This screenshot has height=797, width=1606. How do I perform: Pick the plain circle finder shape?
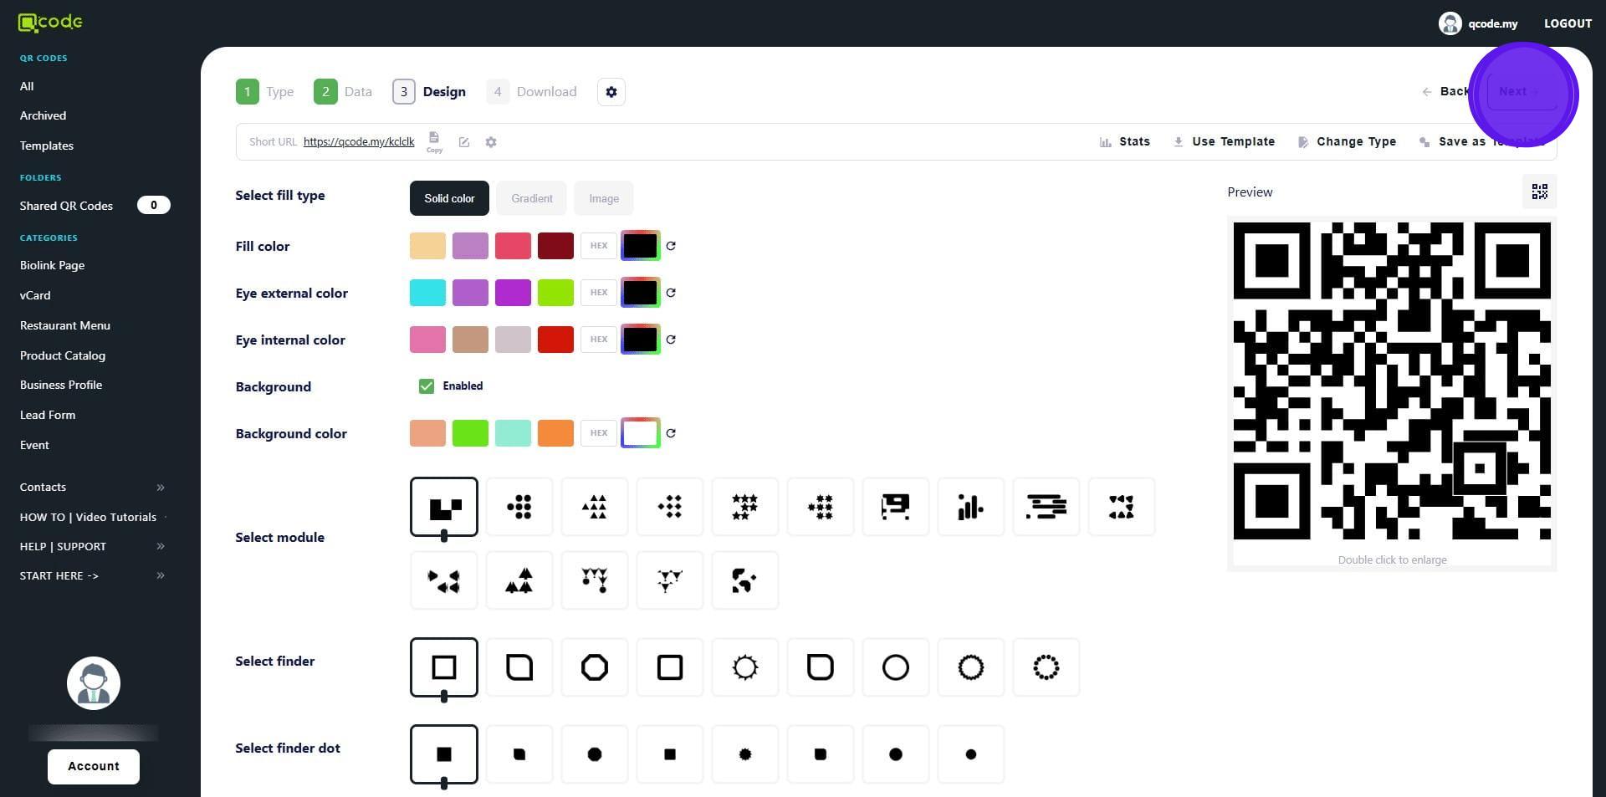click(x=895, y=667)
